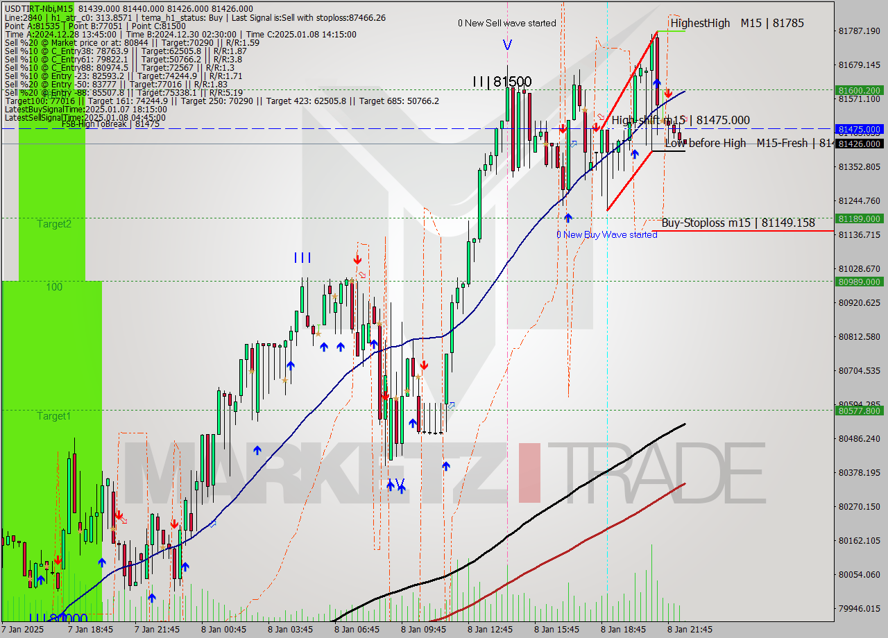Image resolution: width=888 pixels, height=638 pixels.
Task: Click the 'Point A:81535 | Point B:77051' line
Action: (x=95, y=26)
